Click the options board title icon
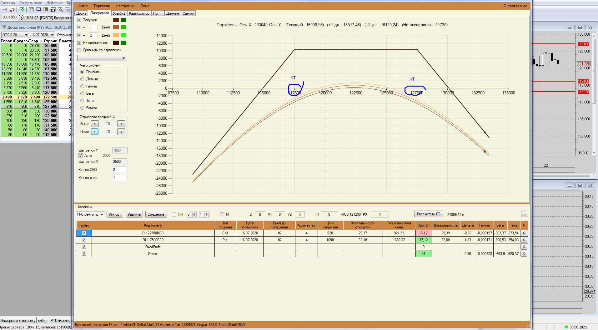 coord(4,27)
